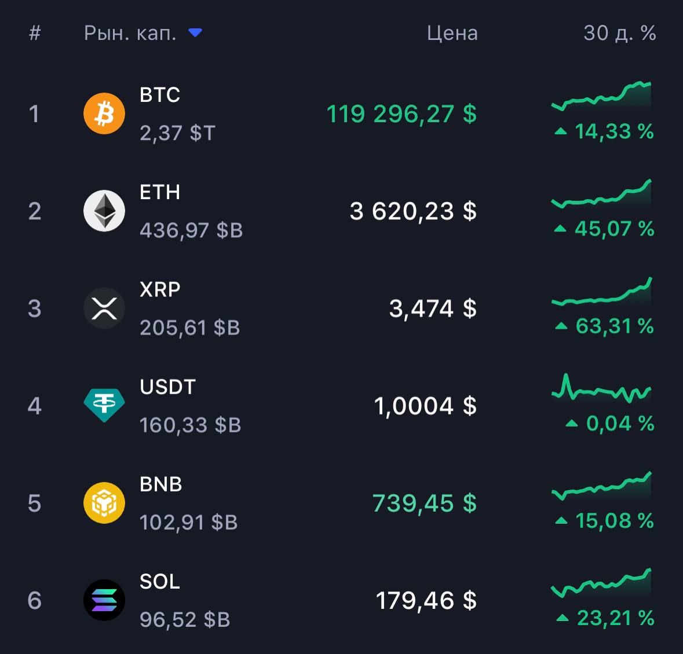683x654 pixels.
Task: Click the Ethereum diamond logo icon
Action: pyautogui.click(x=104, y=211)
